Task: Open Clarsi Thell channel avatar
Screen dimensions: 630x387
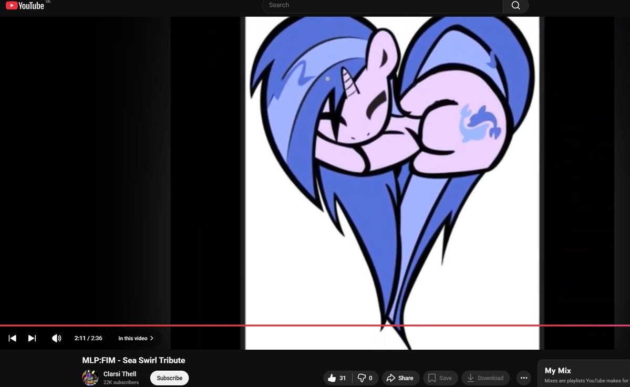Action: click(x=90, y=378)
